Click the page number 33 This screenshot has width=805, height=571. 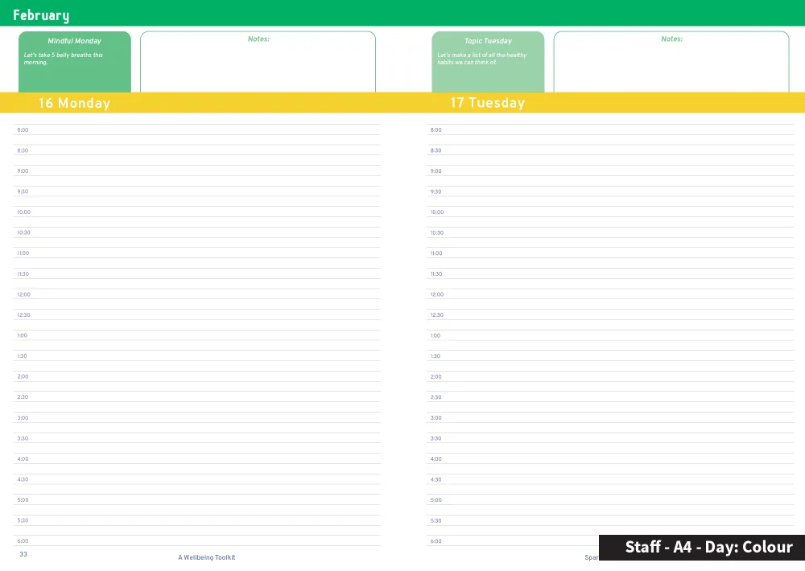23,554
